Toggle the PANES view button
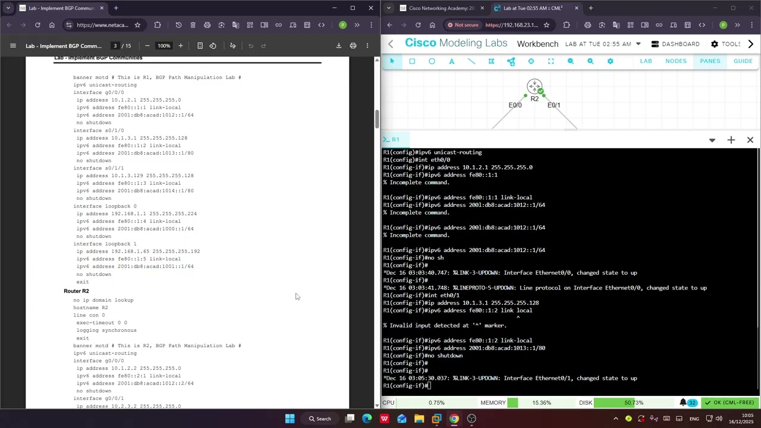The height and width of the screenshot is (428, 761). (710, 61)
